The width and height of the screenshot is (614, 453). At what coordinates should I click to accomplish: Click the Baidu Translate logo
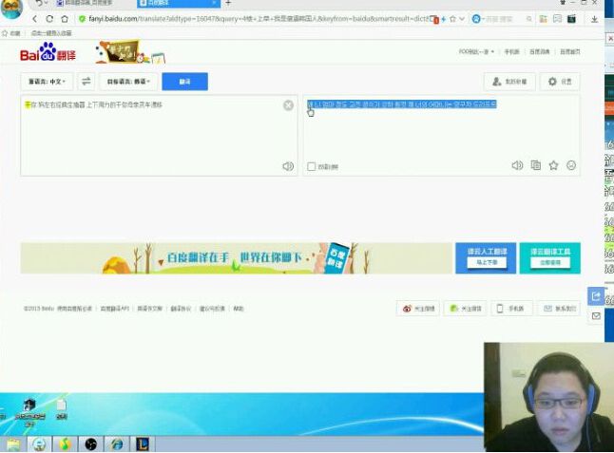[48, 52]
